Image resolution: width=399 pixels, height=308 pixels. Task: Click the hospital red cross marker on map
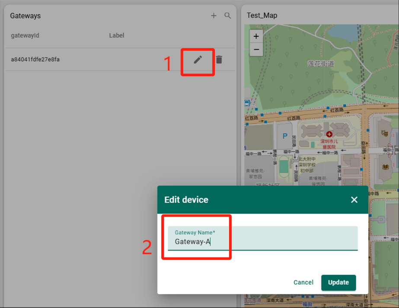pyautogui.click(x=329, y=134)
